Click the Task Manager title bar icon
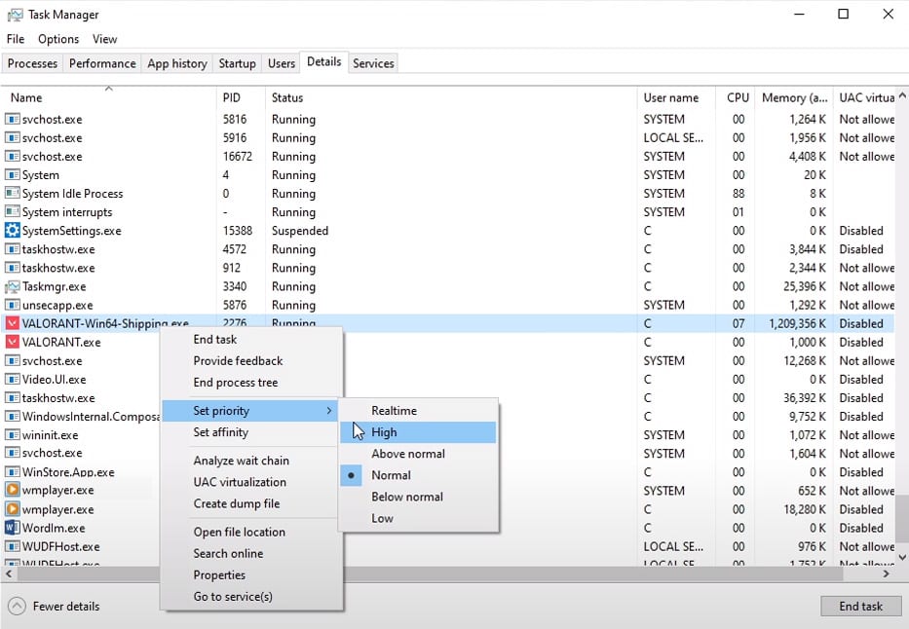The width and height of the screenshot is (909, 629). click(15, 15)
